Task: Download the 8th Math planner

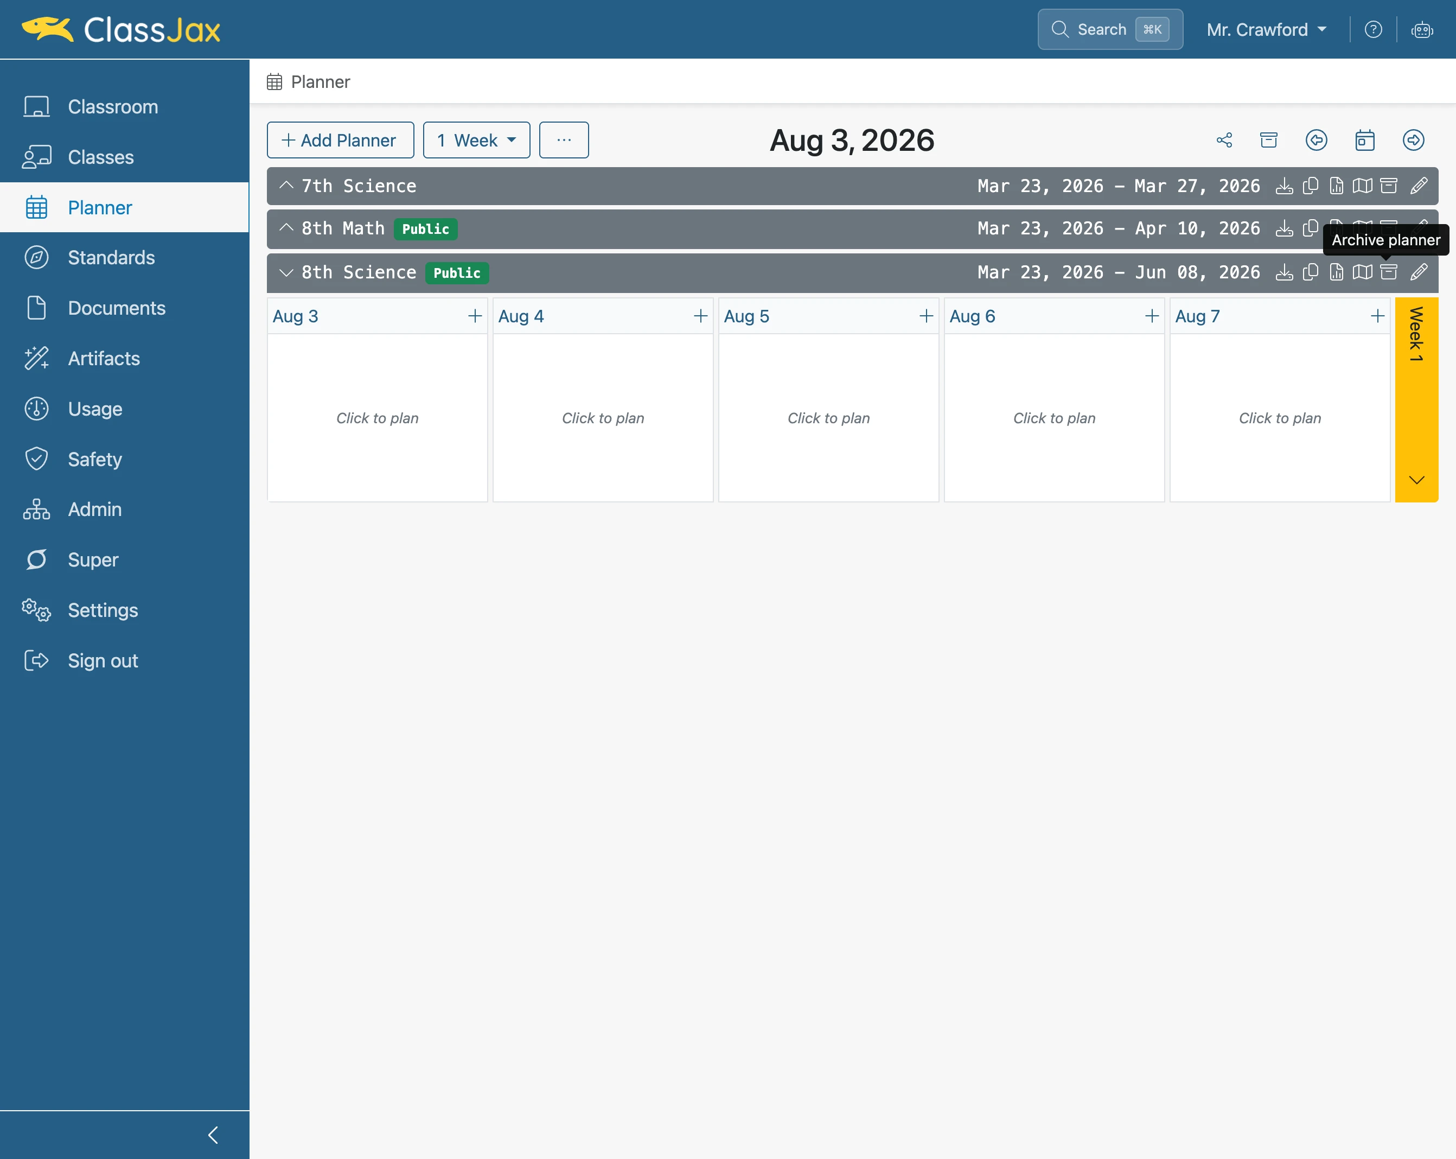Action: (x=1285, y=229)
